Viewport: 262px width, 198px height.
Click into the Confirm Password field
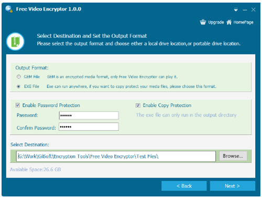pyautogui.click(x=89, y=127)
